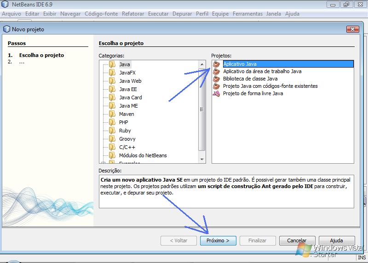The image size is (368, 263).
Task: Open the Executar menu
Action: tap(158, 14)
